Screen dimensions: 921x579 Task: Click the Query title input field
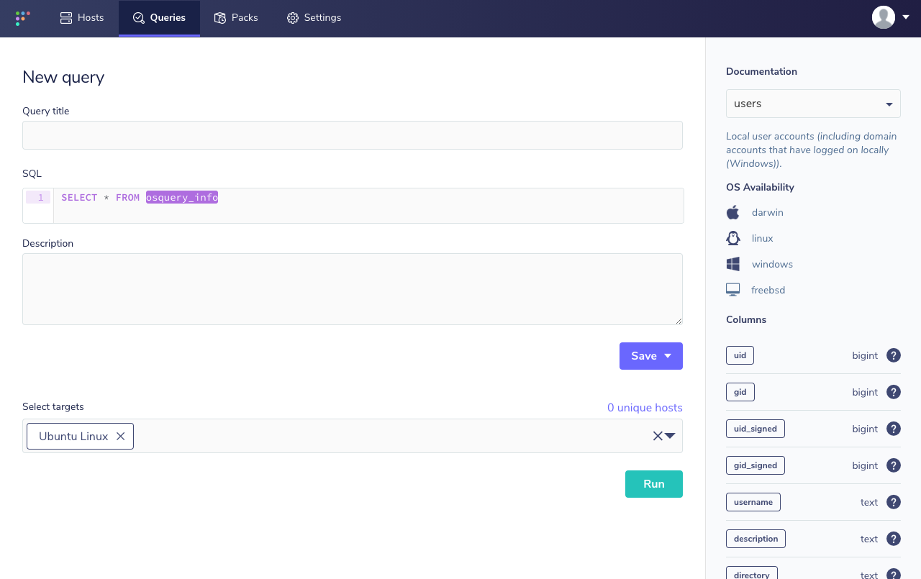(353, 135)
